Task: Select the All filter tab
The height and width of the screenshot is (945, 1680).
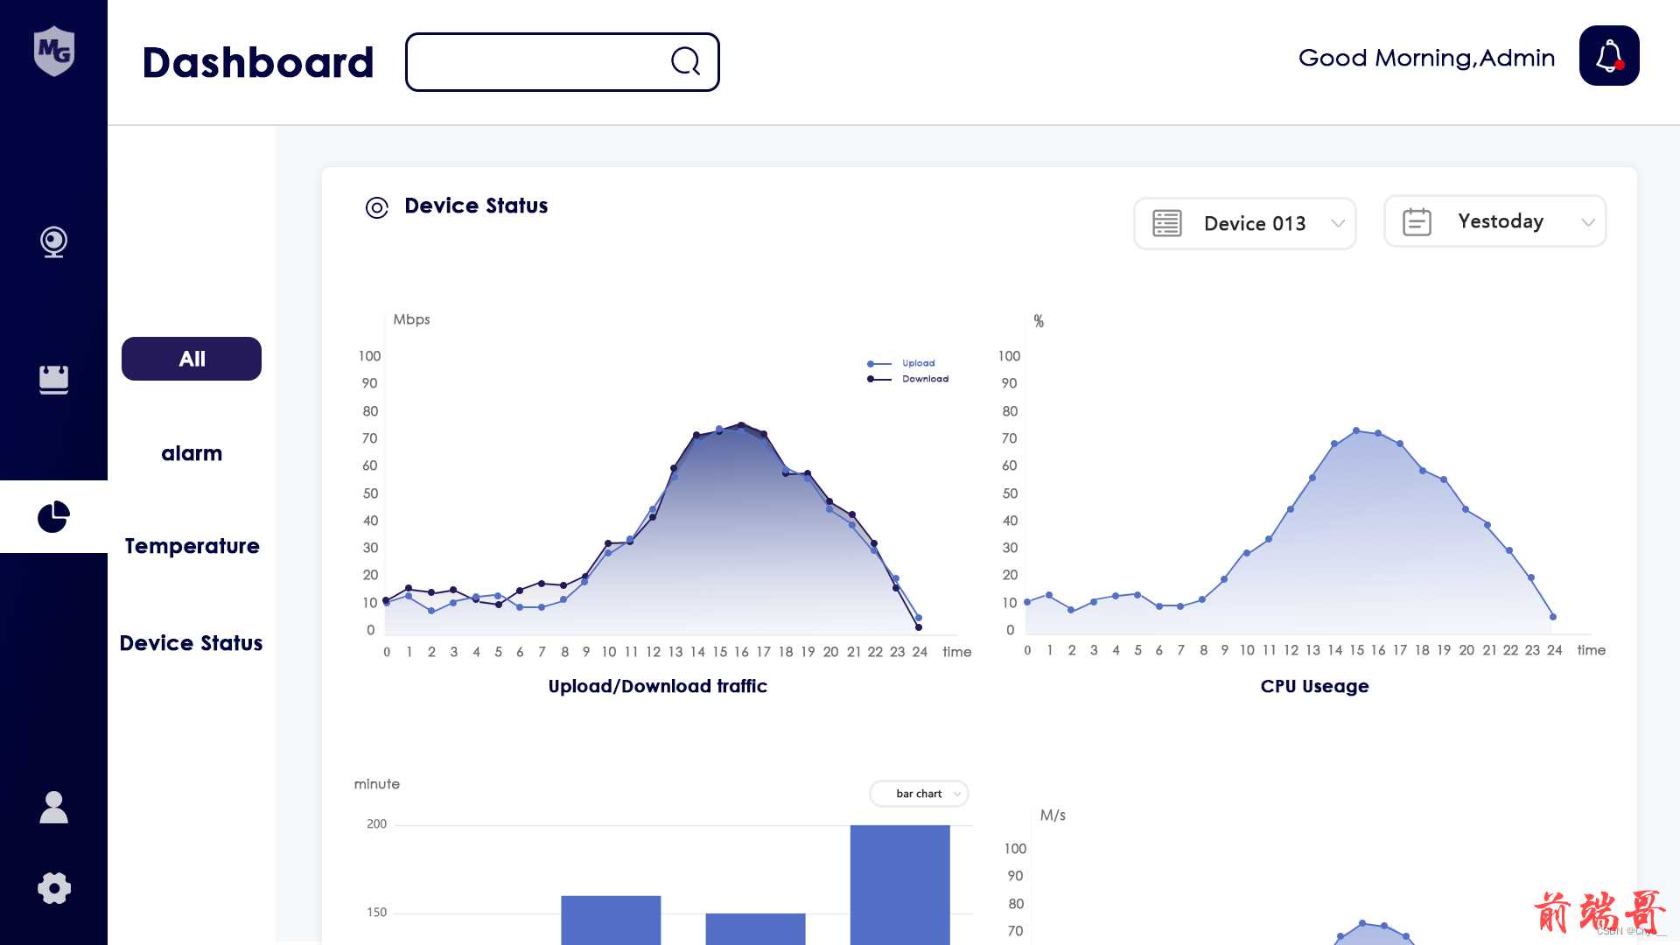Action: (x=192, y=359)
